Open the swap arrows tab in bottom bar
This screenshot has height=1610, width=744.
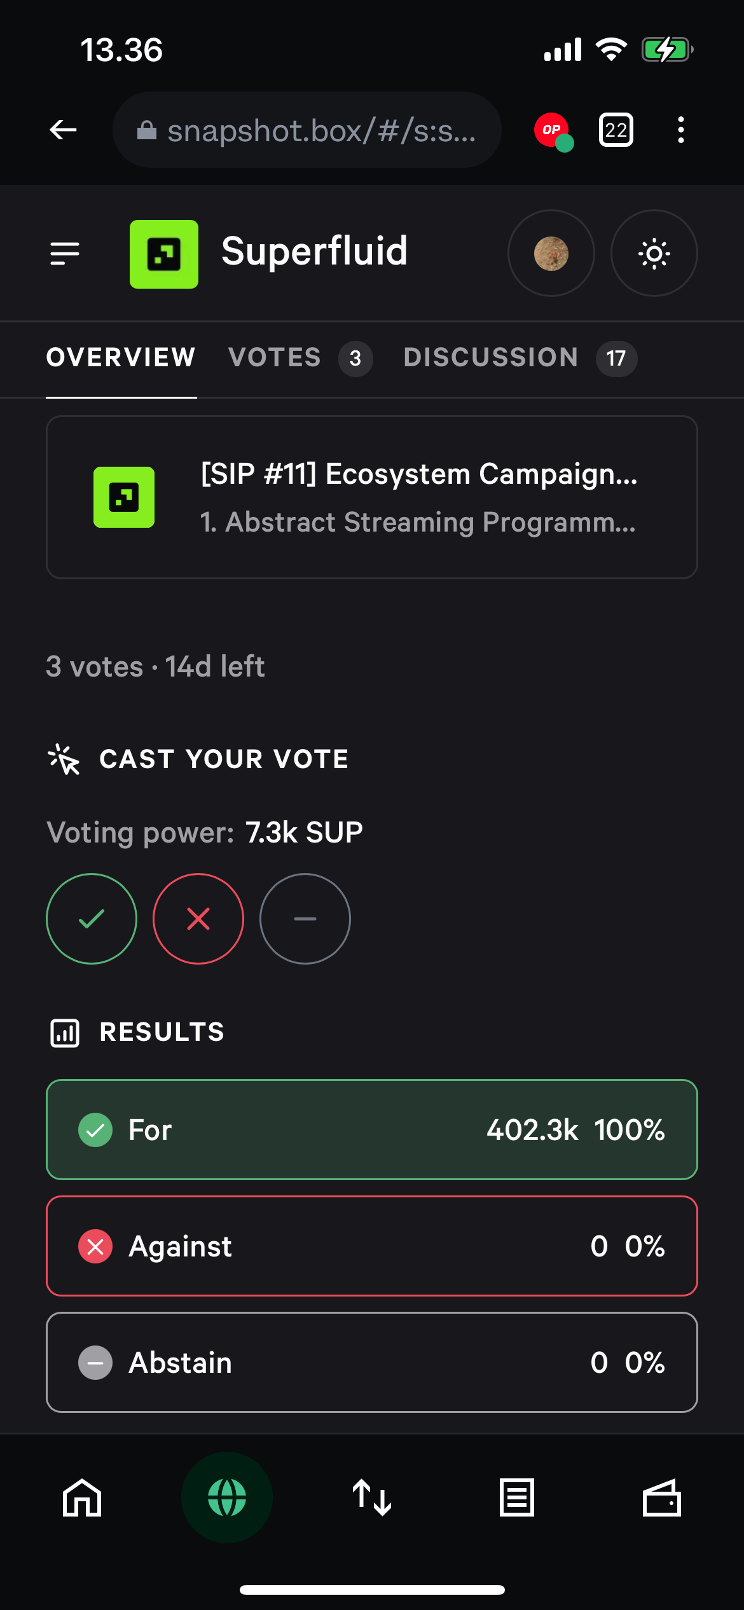click(372, 1497)
